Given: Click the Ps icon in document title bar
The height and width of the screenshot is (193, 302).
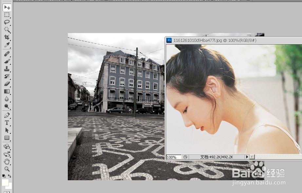Looking at the screenshot, I should [169, 41].
